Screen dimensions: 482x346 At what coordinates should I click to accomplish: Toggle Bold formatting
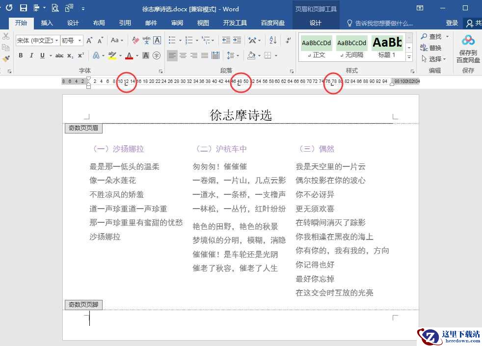(x=21, y=55)
